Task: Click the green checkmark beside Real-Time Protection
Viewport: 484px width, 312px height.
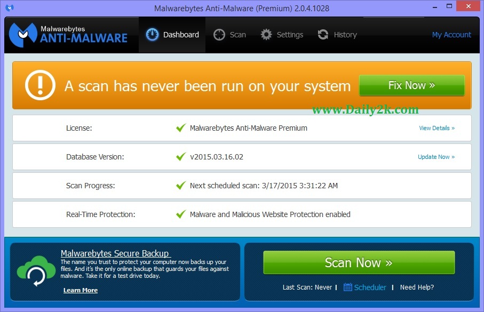Action: tap(181, 214)
